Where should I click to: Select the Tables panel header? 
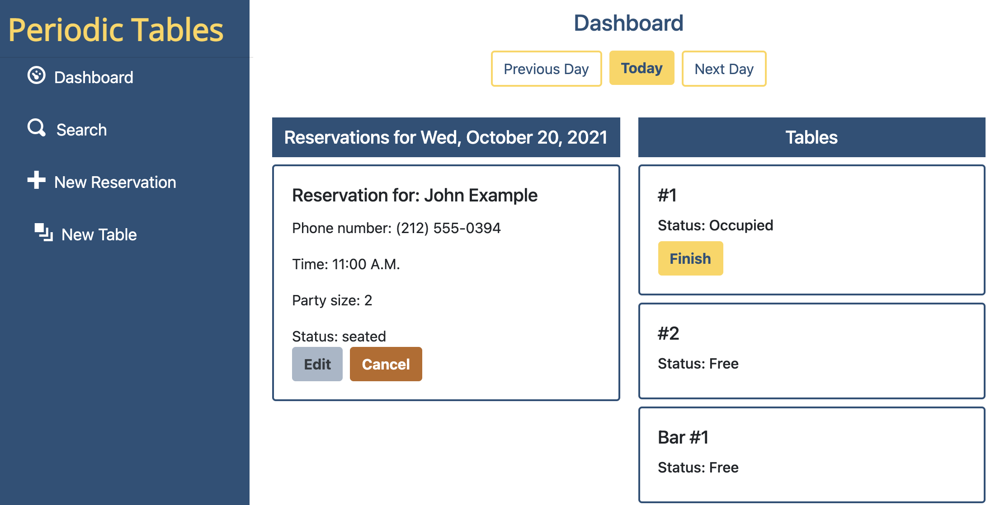click(x=811, y=137)
